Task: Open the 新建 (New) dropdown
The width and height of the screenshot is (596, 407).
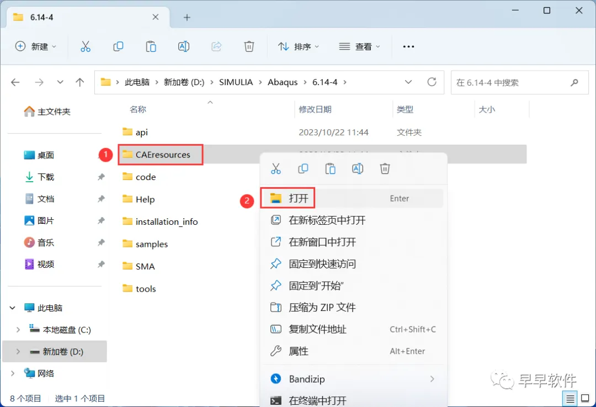Action: click(35, 46)
